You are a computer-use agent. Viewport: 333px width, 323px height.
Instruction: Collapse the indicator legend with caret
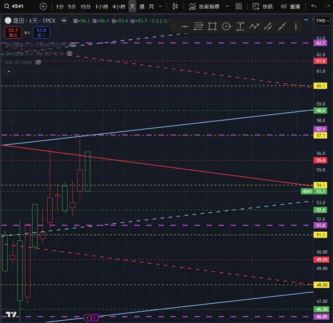[x=9, y=72]
